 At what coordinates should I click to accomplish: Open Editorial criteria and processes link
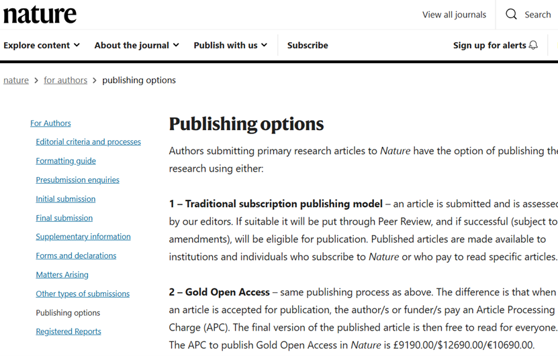click(88, 141)
